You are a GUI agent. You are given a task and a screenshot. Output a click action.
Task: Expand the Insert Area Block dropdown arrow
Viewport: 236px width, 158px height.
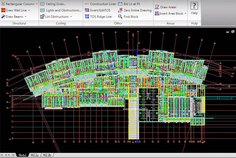pos(185,14)
